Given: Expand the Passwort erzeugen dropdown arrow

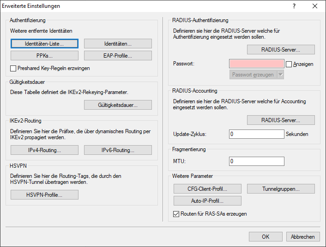Looking at the screenshot, I should click(280, 75).
